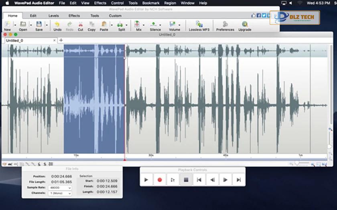Switch to the Home ribbon tab

(x=13, y=16)
